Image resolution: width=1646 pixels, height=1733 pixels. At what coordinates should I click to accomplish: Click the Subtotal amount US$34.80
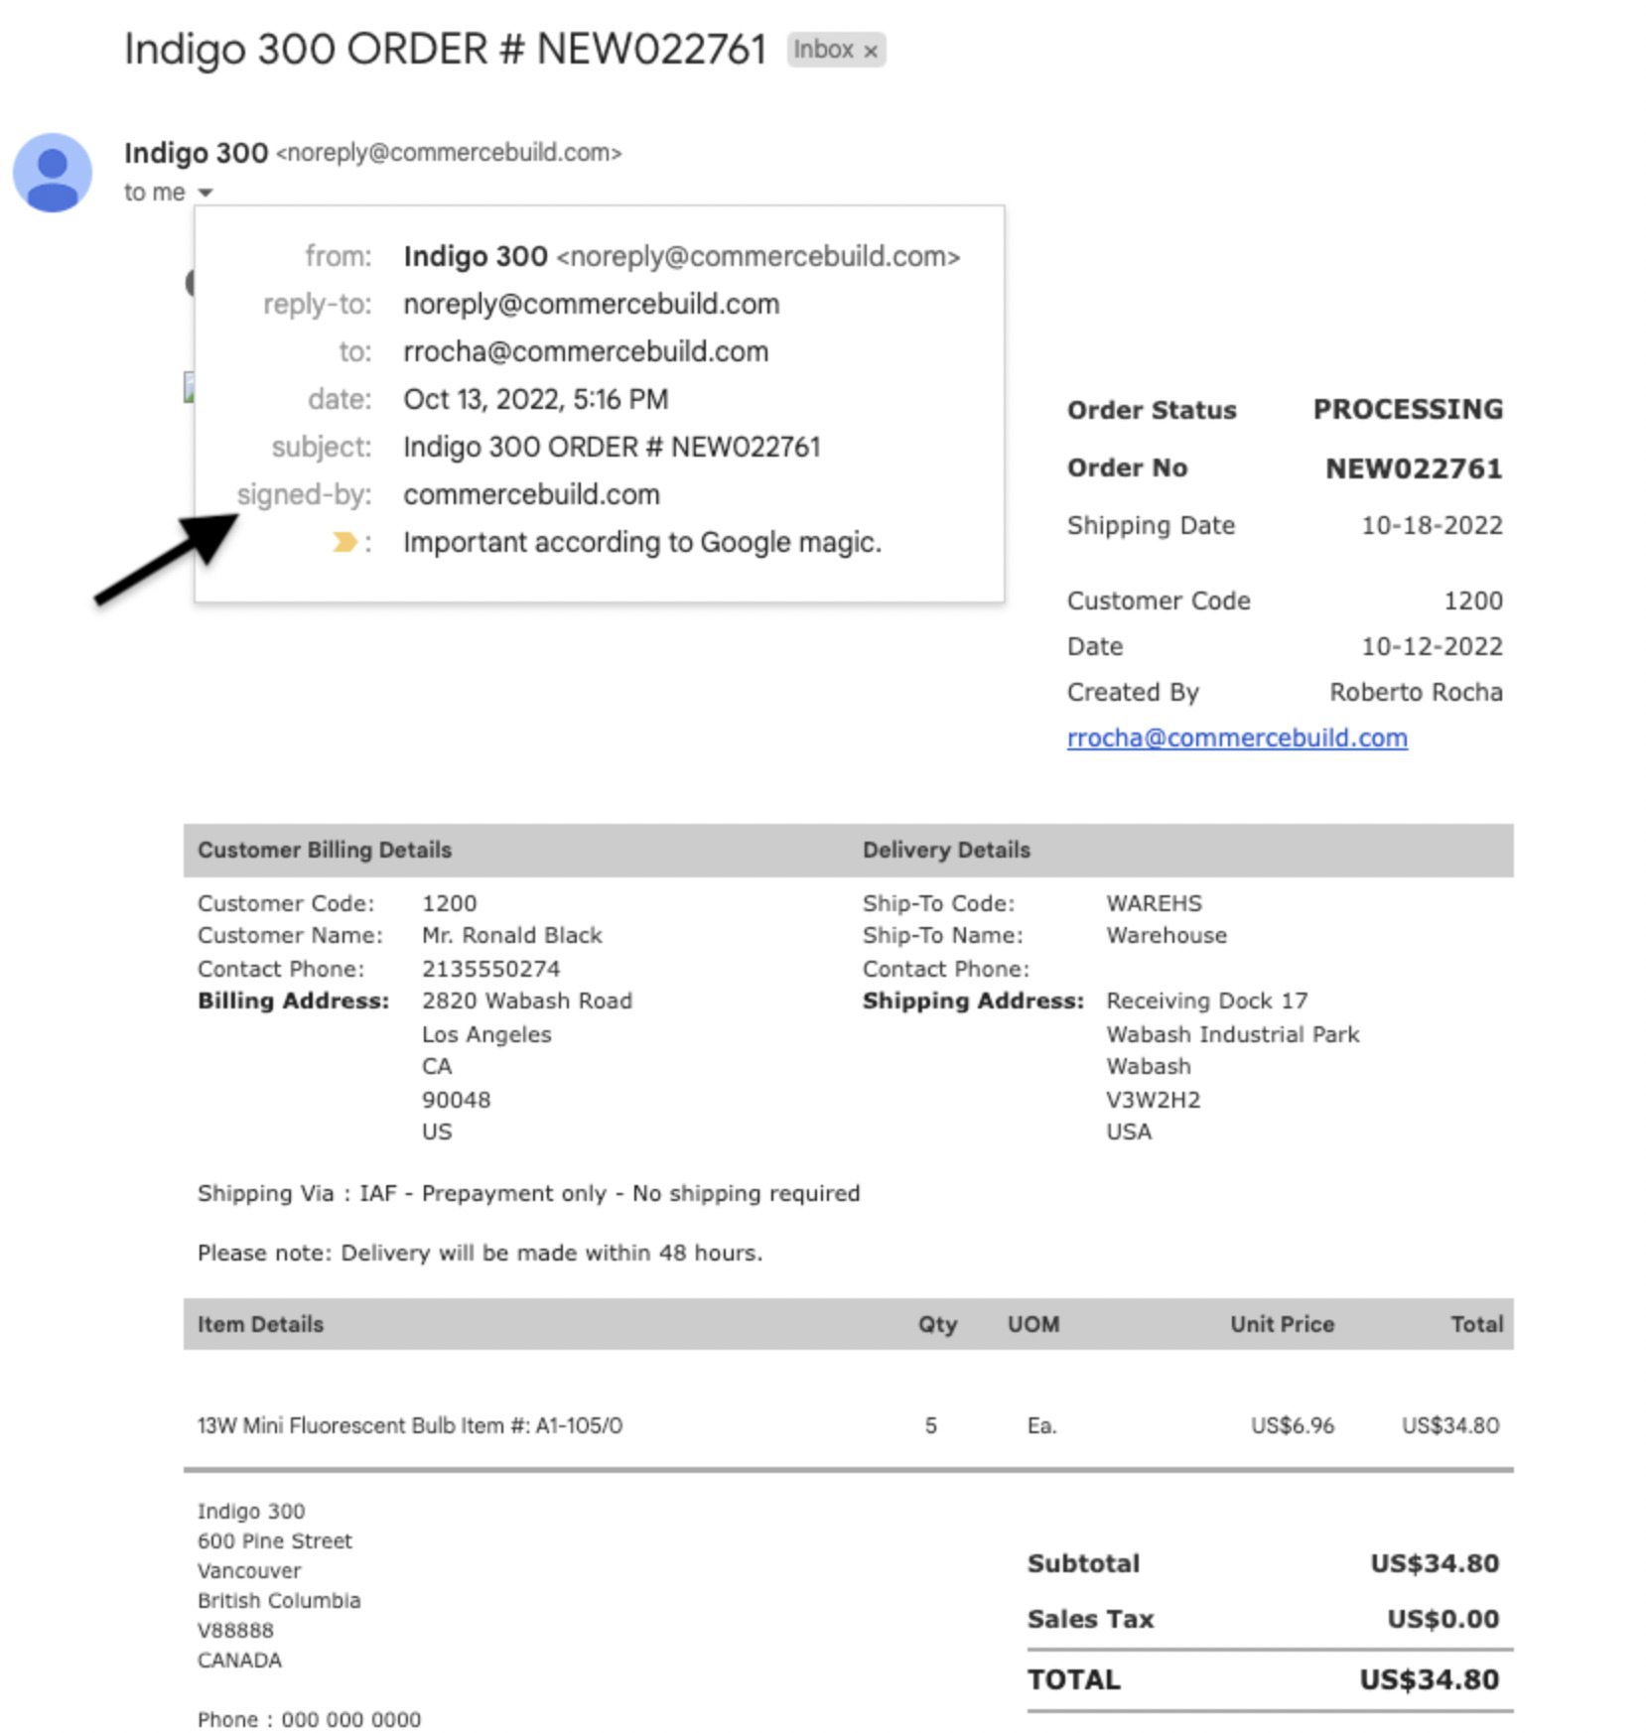[1435, 1563]
